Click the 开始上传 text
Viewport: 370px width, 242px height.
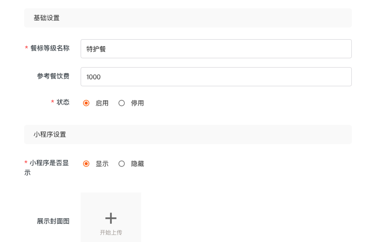pos(111,233)
